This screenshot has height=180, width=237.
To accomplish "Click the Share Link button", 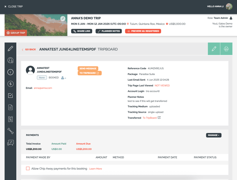I will tap(82, 31).
